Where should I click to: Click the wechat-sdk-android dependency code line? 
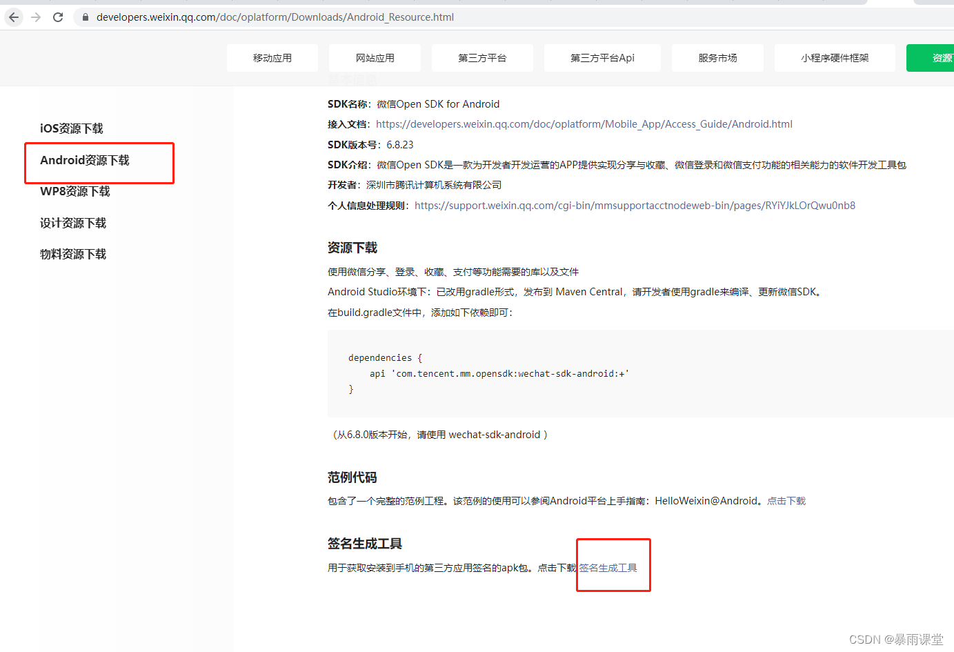tap(499, 374)
